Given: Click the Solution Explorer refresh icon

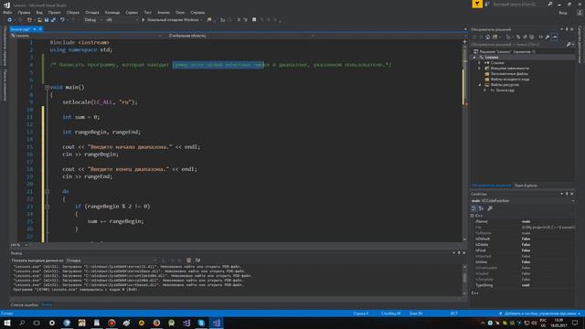Looking at the screenshot, I should [x=518, y=37].
